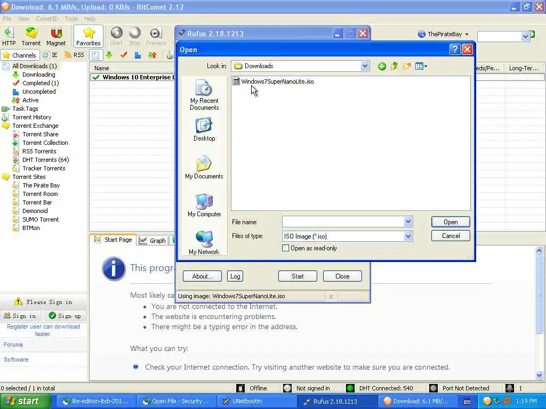Open the Forums link
The height and width of the screenshot is (409, 546).
click(x=13, y=345)
